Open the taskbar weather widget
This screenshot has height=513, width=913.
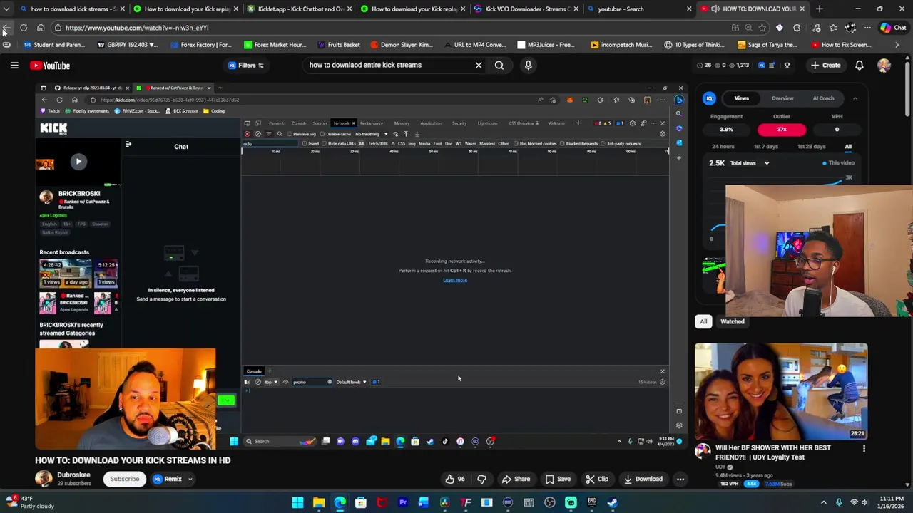(29, 503)
